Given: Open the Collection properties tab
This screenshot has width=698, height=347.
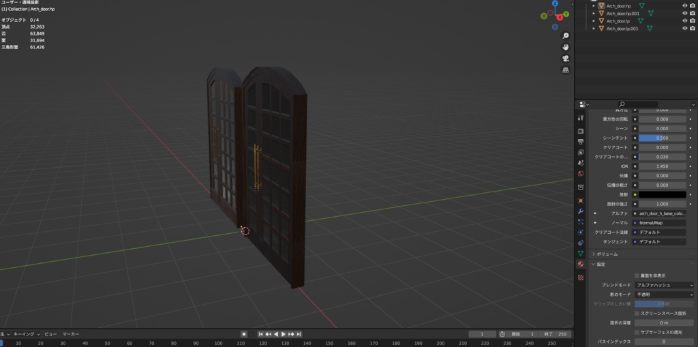Looking at the screenshot, I should pos(581,187).
